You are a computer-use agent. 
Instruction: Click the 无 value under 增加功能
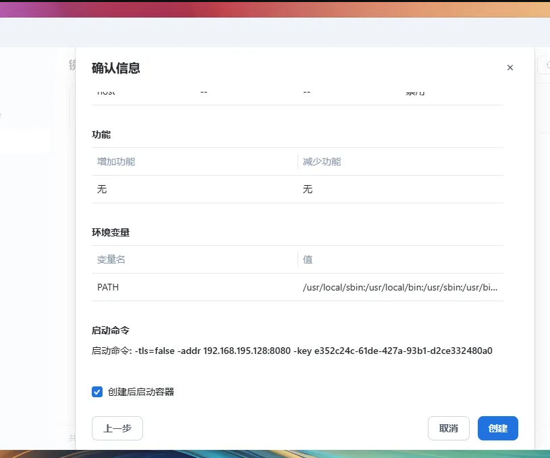102,190
